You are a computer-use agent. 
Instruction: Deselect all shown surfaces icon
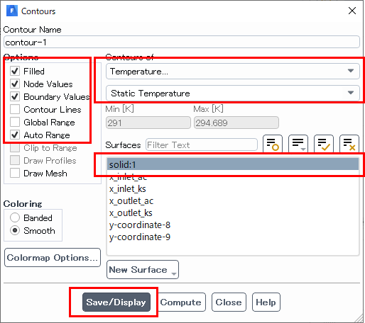pyautogui.click(x=349, y=144)
